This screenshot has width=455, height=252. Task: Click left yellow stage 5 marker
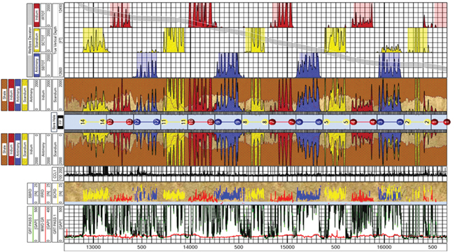click(x=326, y=122)
